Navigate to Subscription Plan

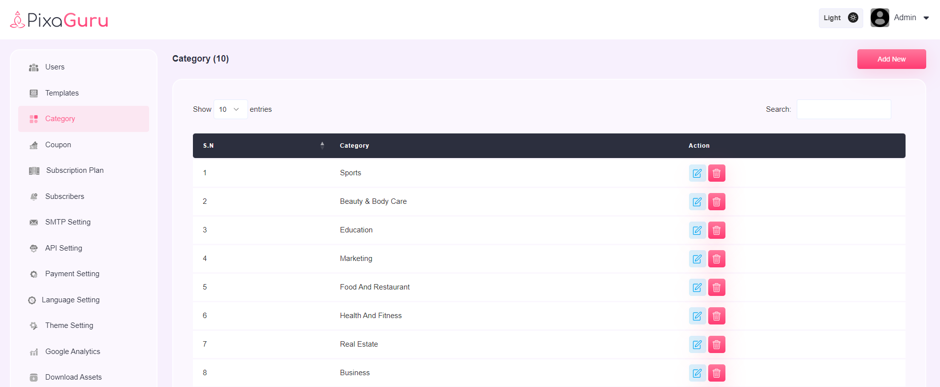pyautogui.click(x=84, y=170)
